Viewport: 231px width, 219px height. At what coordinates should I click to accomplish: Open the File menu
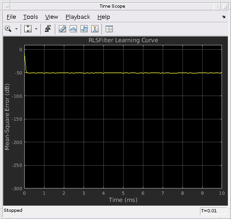pos(11,17)
